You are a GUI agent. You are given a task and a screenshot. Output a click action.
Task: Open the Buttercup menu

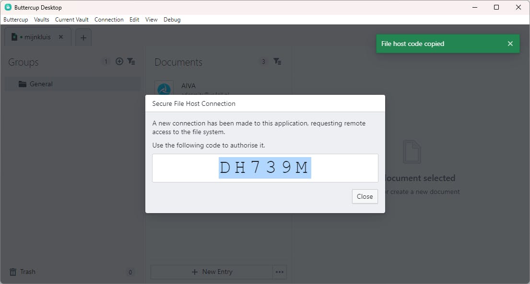(x=15, y=20)
